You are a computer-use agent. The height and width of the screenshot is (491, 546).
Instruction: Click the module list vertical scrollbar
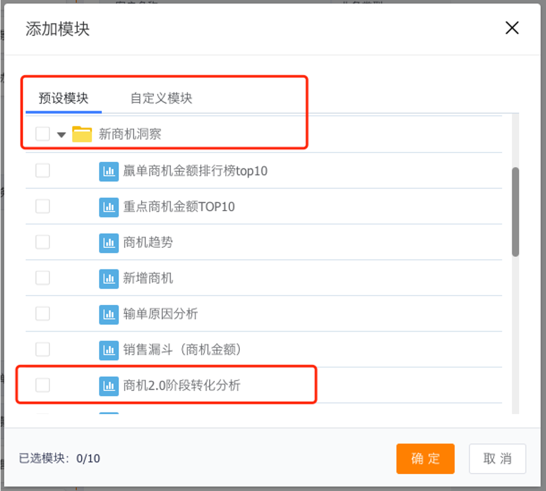click(515, 212)
